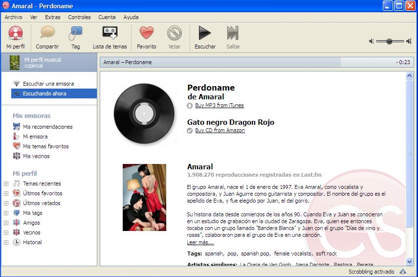418x277 pixels.
Task: Open Mi perfil from the toolbar
Action: coord(16,37)
